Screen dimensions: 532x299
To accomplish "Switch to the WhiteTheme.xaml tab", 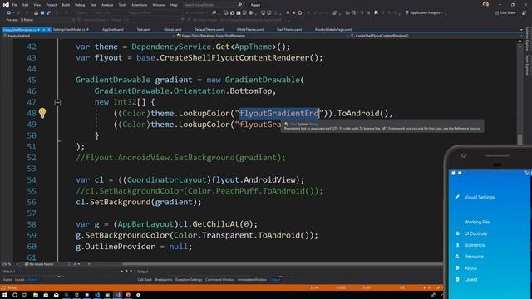I will pos(250,30).
